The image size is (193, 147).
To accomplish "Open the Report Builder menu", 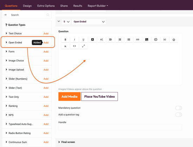I will click(x=98, y=6).
